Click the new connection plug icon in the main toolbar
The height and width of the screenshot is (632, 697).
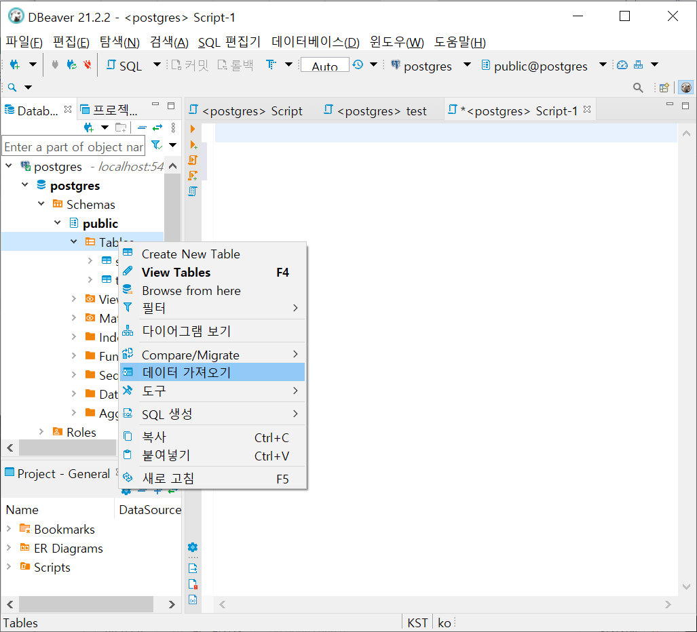15,65
